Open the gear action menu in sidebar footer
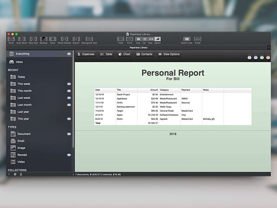The height and width of the screenshot is (208, 277). pyautogui.click(x=15, y=174)
